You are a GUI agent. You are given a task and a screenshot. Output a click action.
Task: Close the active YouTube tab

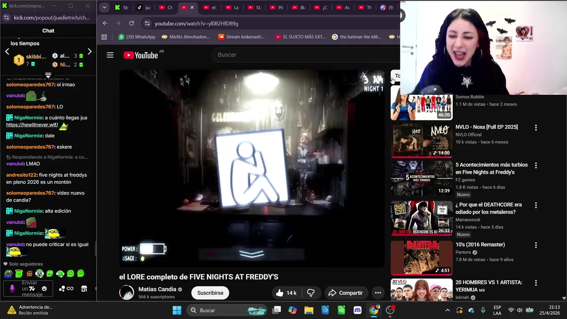click(192, 8)
